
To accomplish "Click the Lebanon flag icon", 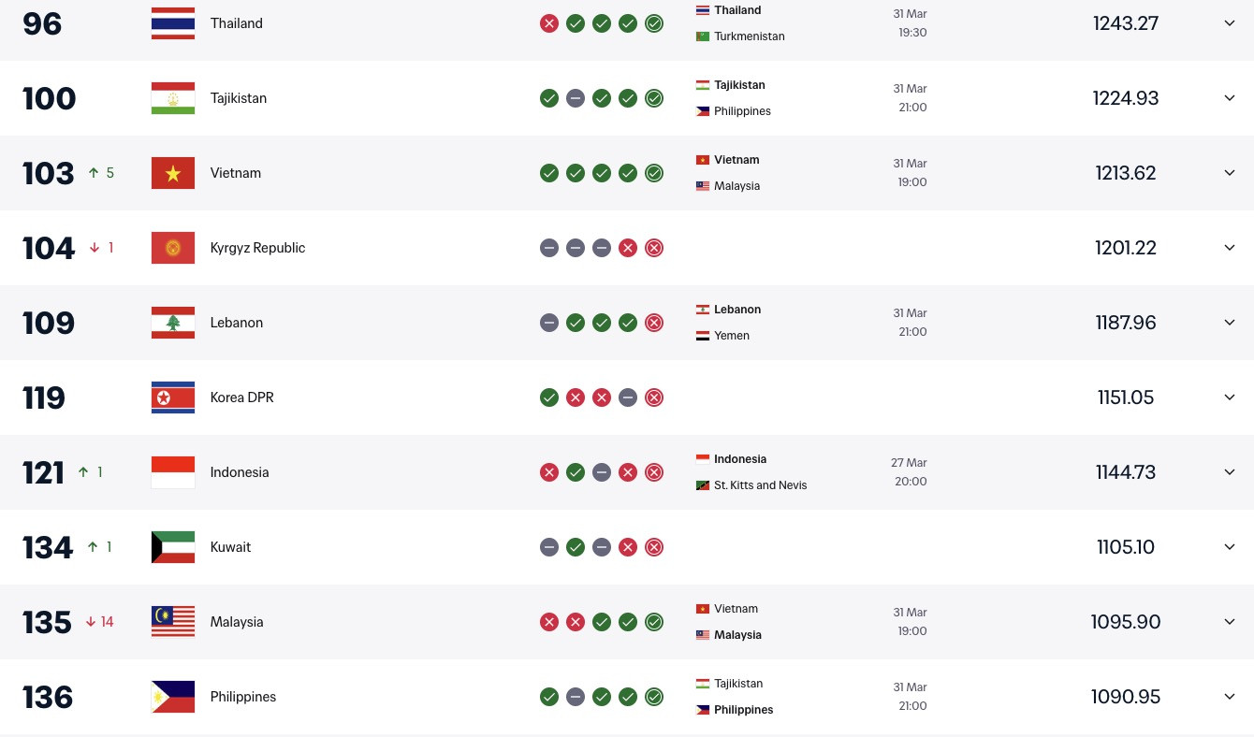I will [173, 323].
